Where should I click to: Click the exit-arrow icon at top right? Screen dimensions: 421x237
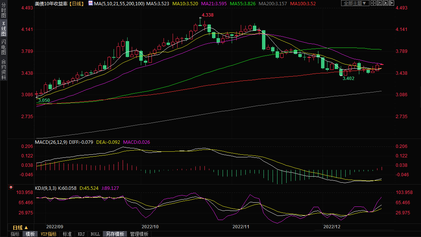pyautogui.click(x=392, y=3)
